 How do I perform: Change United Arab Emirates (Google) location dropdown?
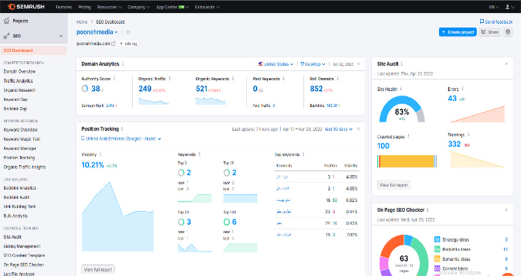click(x=121, y=139)
